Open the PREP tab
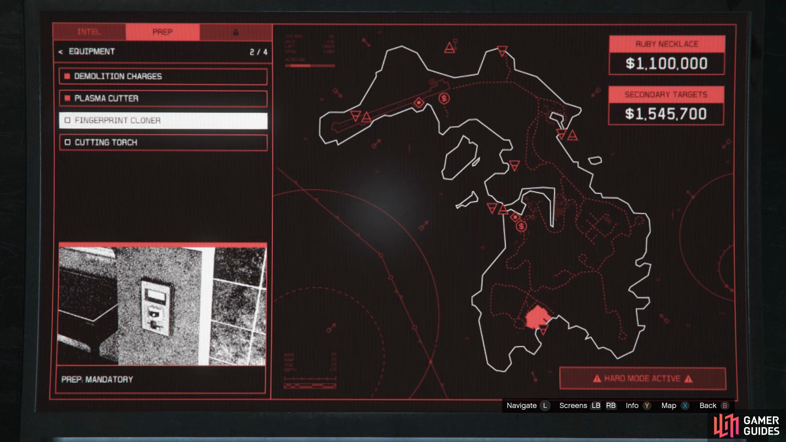This screenshot has width=786, height=442. coord(163,32)
